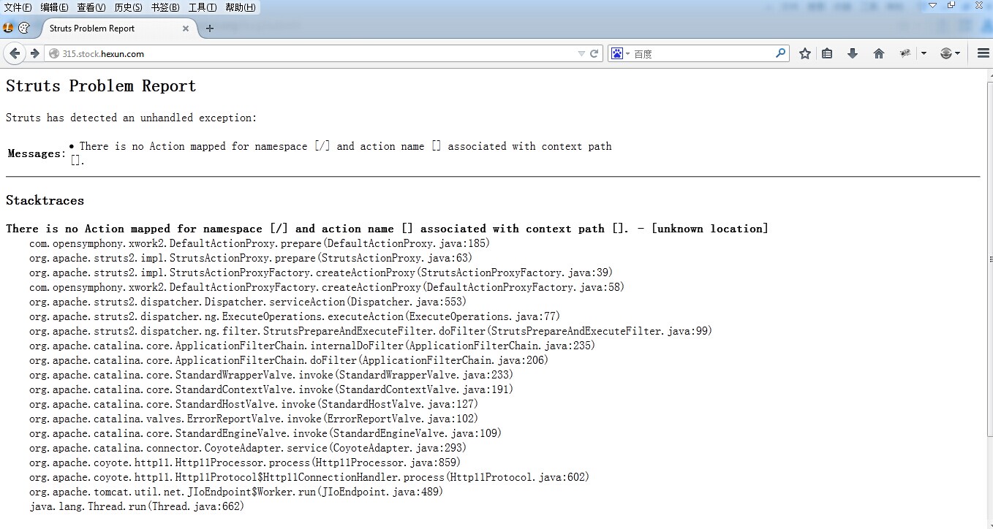
Task: Open the 工具(T) menu
Action: tap(203, 7)
